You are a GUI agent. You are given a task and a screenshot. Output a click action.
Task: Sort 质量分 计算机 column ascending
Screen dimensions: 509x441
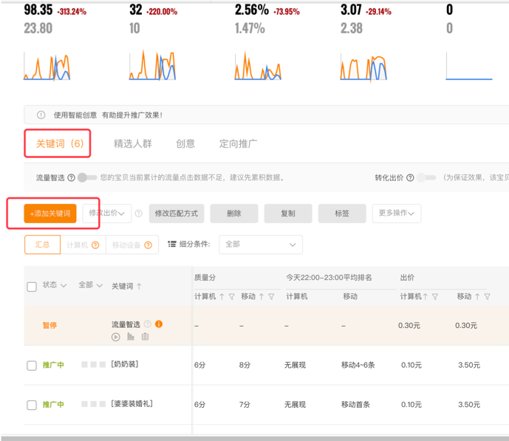pyautogui.click(x=222, y=297)
